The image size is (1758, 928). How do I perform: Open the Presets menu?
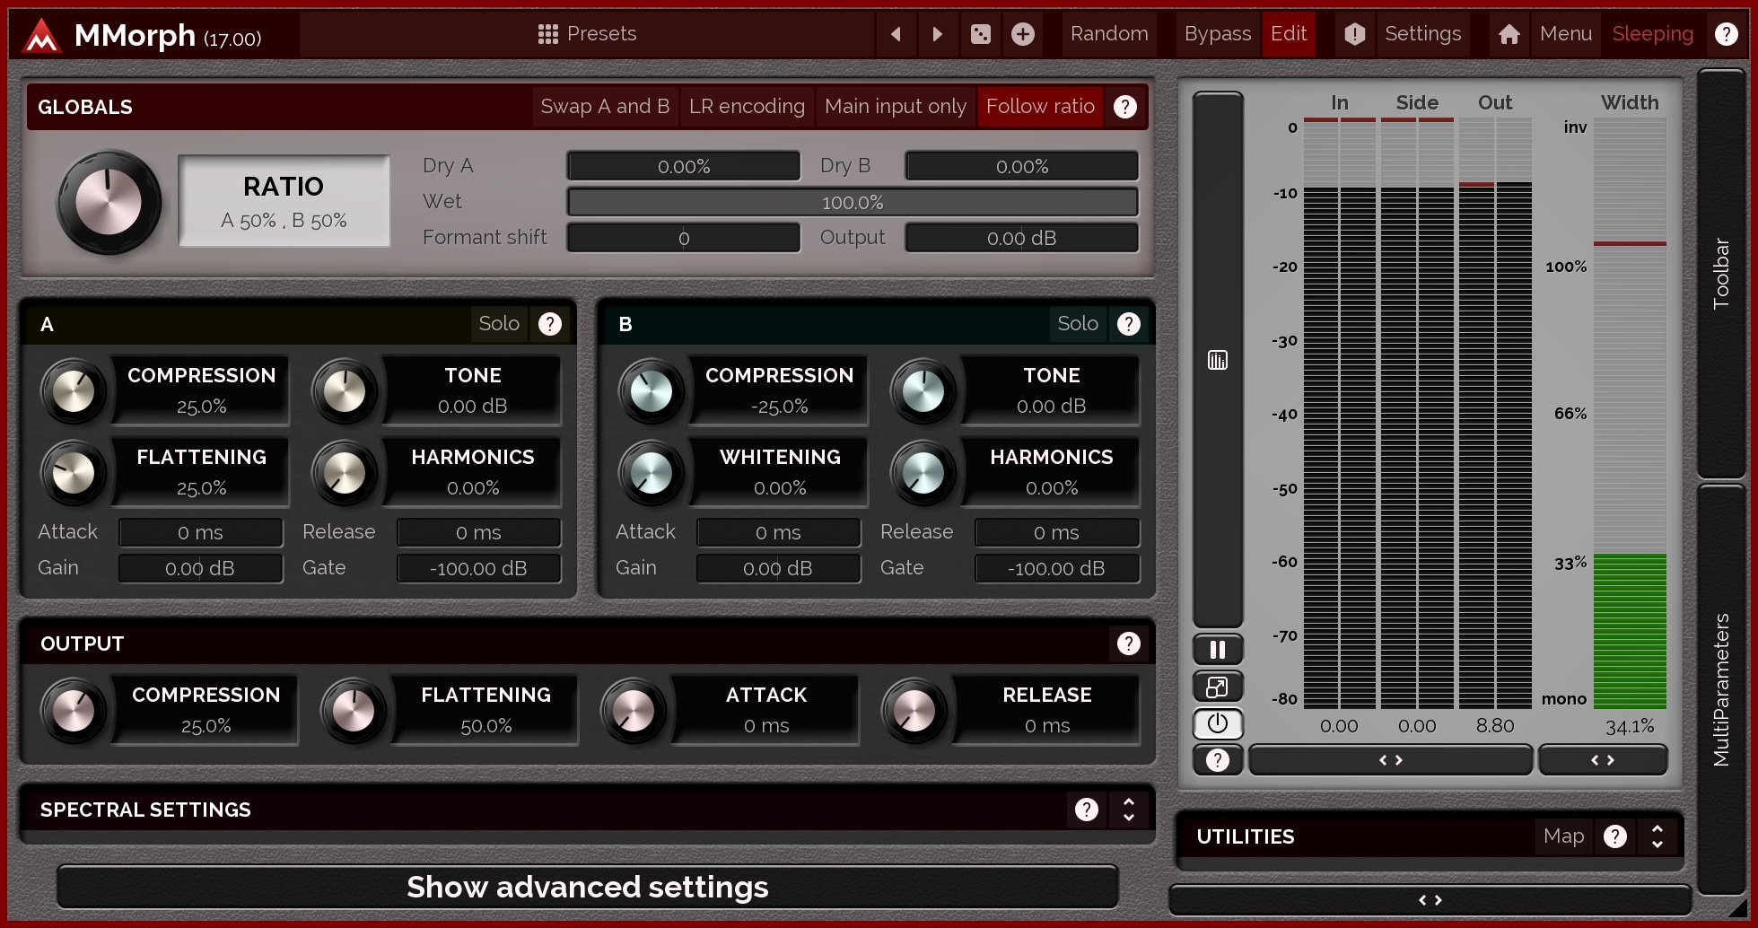587,34
